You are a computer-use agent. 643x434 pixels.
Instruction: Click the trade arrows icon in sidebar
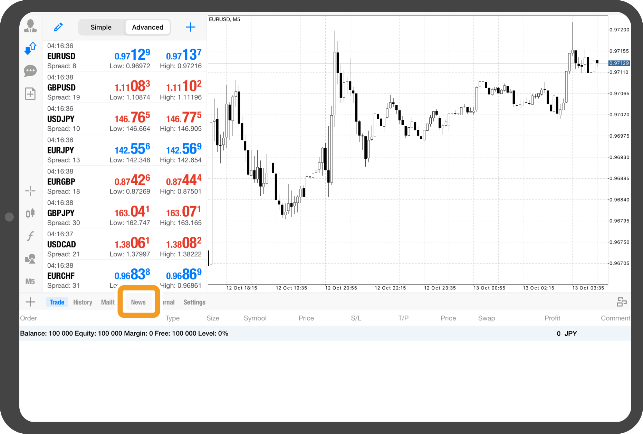coord(30,48)
